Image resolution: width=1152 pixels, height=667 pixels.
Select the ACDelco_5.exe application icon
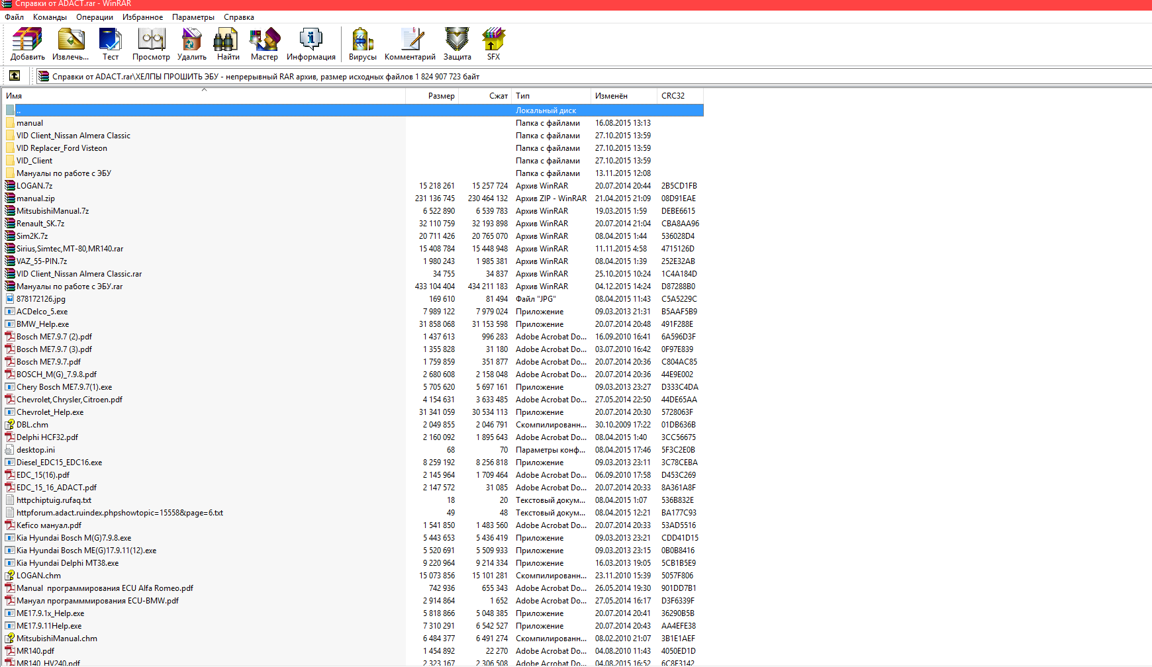tap(10, 312)
